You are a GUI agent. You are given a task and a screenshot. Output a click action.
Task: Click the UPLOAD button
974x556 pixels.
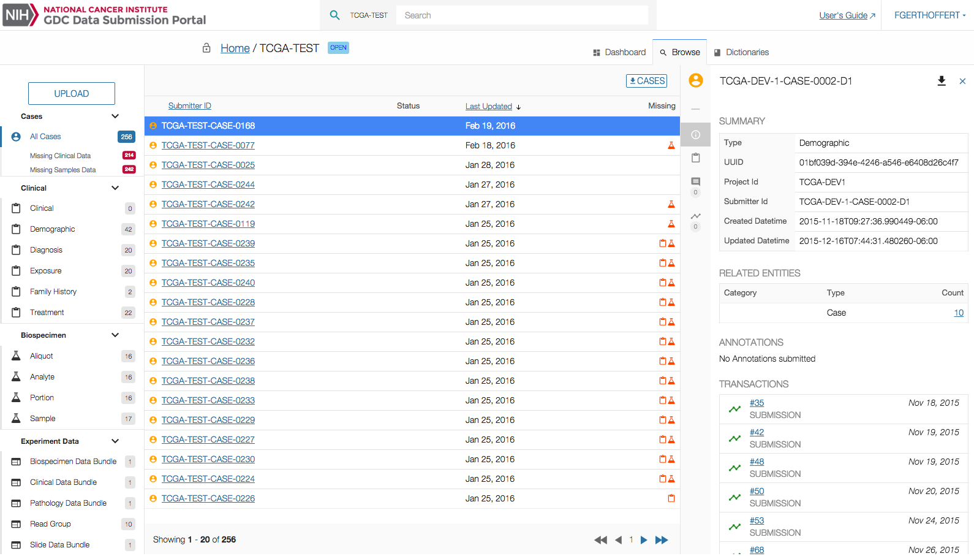point(72,94)
